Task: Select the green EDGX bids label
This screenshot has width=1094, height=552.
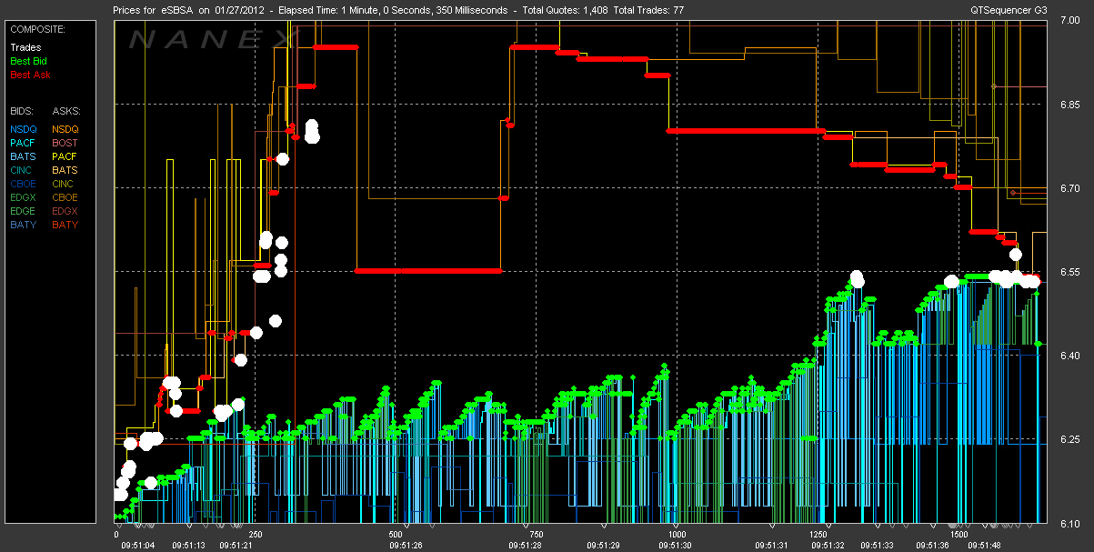Action: coord(24,196)
